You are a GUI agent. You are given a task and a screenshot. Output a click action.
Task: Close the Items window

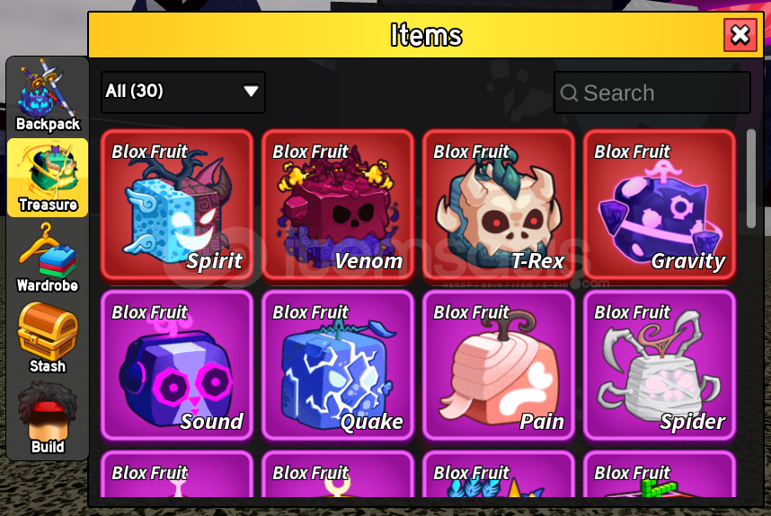tap(740, 35)
